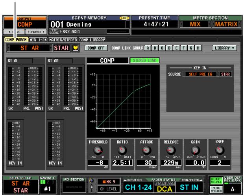Click left arrow of Meter Section MIX
Image resolution: width=244 pixels, height=196 pixels.
(181, 24)
